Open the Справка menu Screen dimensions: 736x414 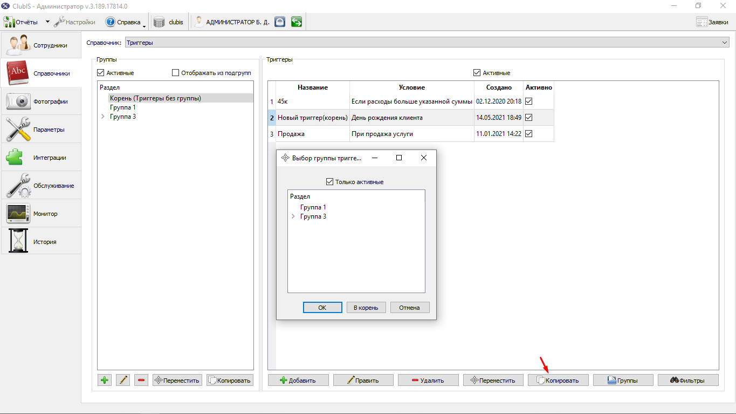[x=123, y=22]
